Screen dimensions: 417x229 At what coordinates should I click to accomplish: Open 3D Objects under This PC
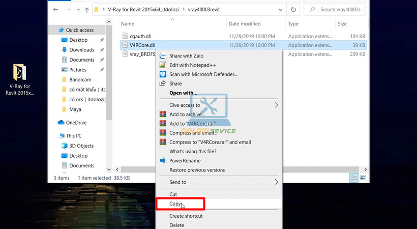[x=81, y=146]
